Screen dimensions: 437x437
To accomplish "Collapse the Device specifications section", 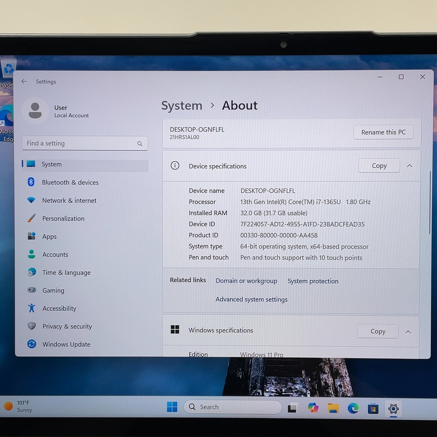I will pos(409,166).
